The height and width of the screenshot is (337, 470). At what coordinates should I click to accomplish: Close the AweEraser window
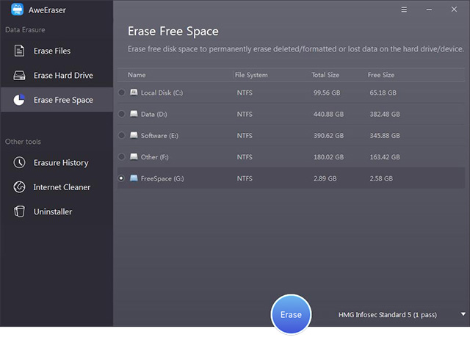click(454, 10)
